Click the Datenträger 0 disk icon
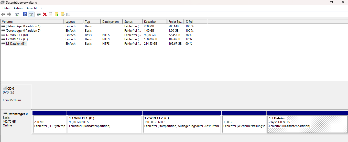Image resolution: width=348 pixels, height=142 pixels. tap(5, 113)
